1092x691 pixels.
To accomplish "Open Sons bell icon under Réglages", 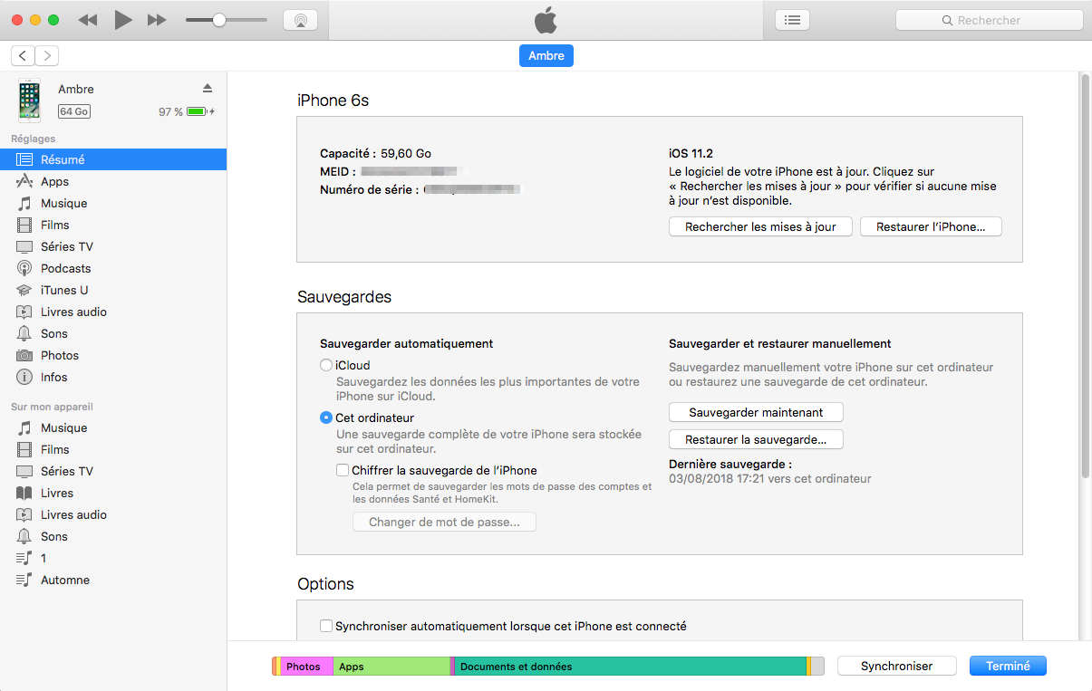I will pyautogui.click(x=24, y=333).
